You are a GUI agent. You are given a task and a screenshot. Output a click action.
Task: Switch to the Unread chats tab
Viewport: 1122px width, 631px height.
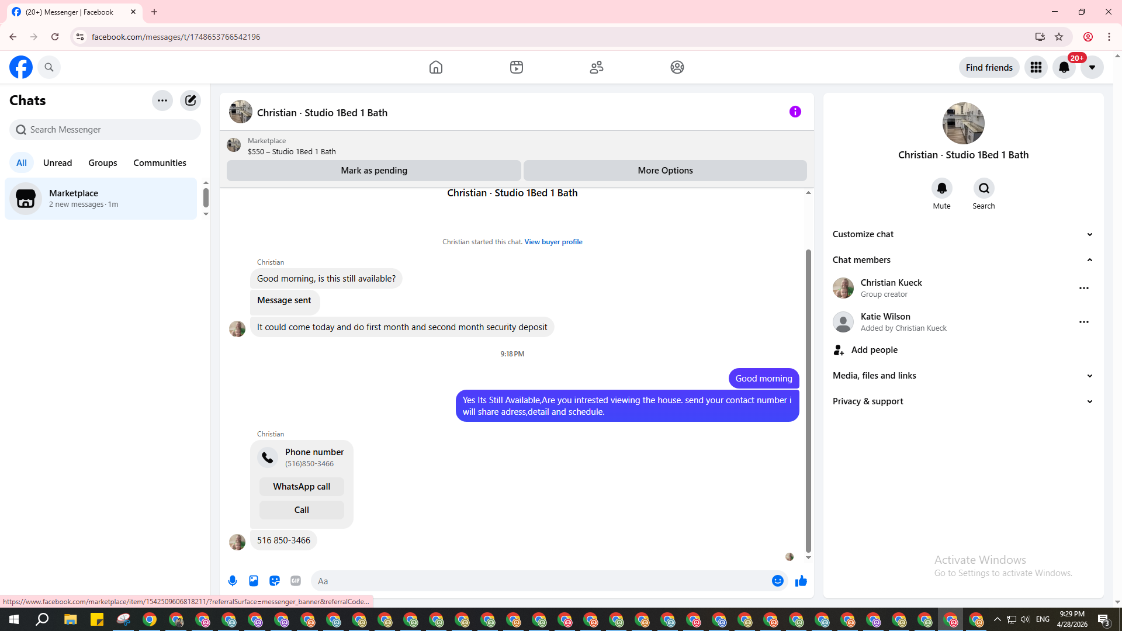(57, 163)
